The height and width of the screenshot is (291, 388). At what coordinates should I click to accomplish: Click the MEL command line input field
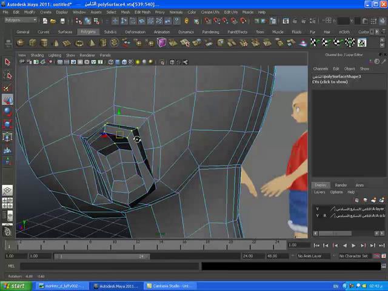tap(109, 266)
